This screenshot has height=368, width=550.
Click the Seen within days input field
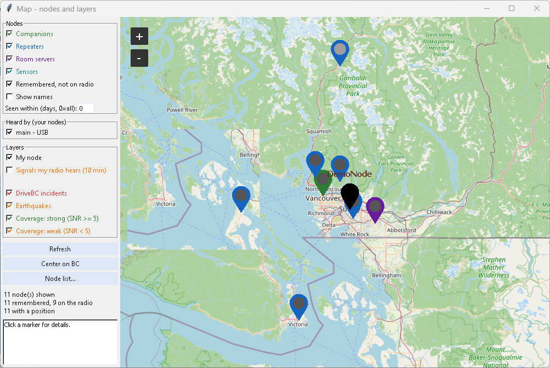(86, 108)
